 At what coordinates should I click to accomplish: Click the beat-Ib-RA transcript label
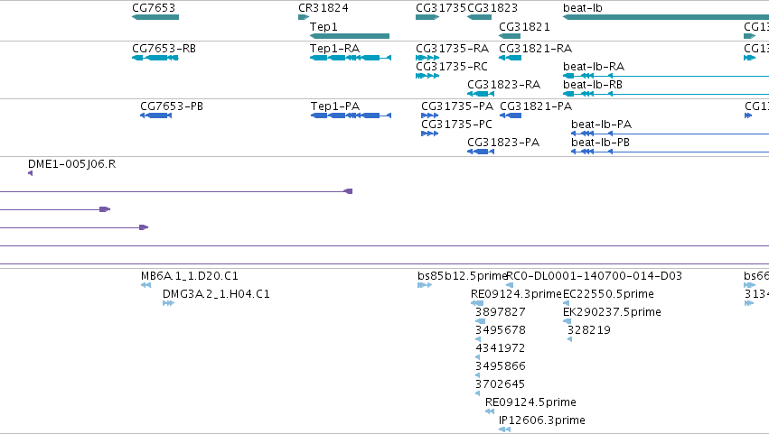(594, 67)
